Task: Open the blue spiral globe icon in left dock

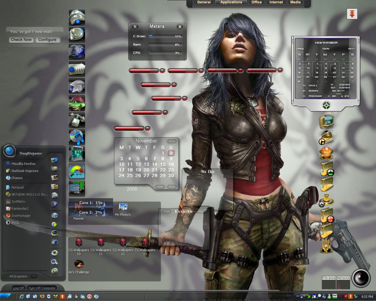Action: [x=77, y=51]
